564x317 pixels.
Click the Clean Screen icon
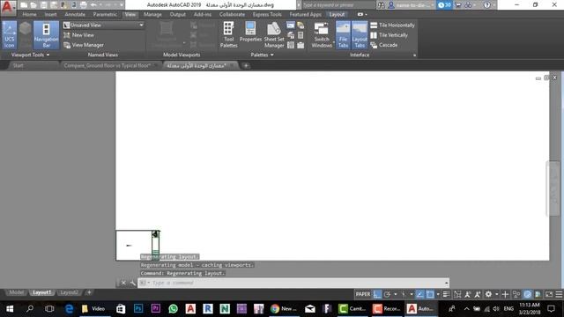(549, 294)
